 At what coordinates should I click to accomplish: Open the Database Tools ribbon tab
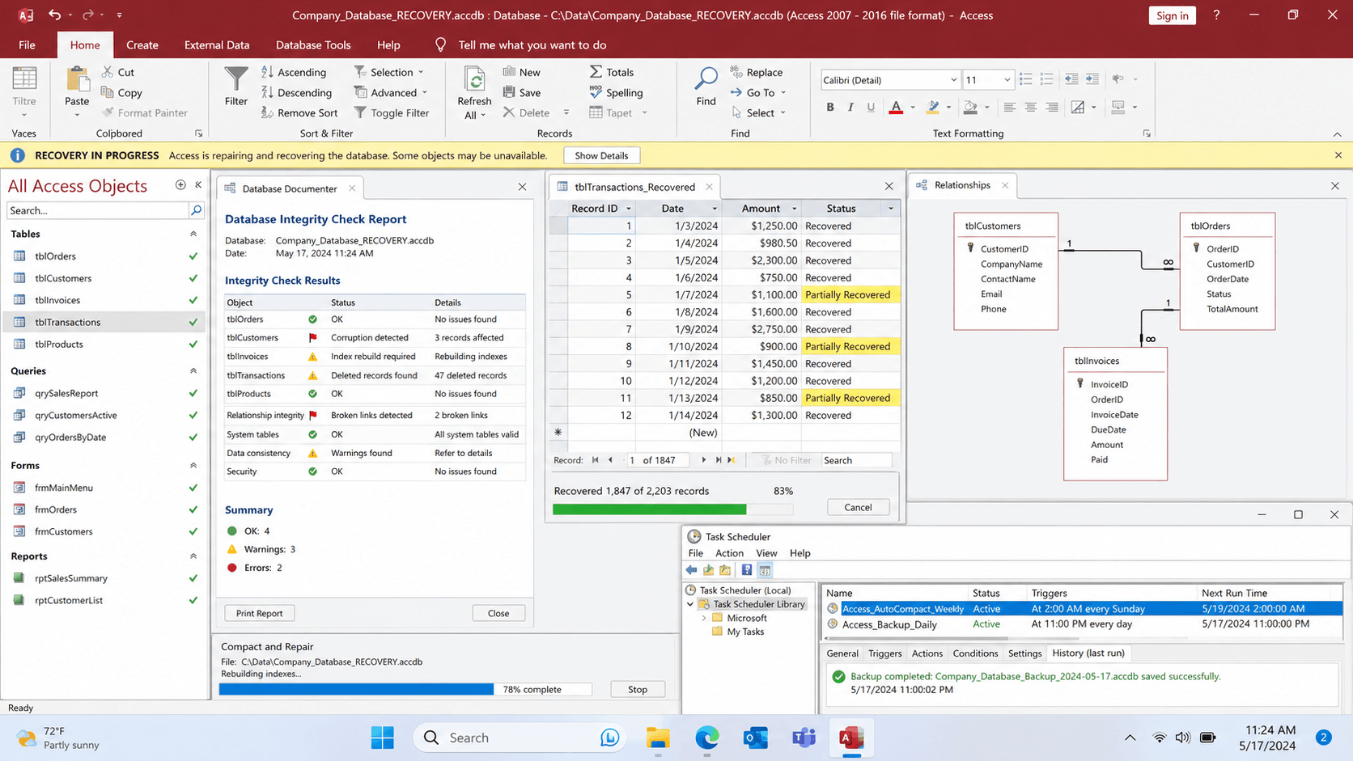[313, 44]
